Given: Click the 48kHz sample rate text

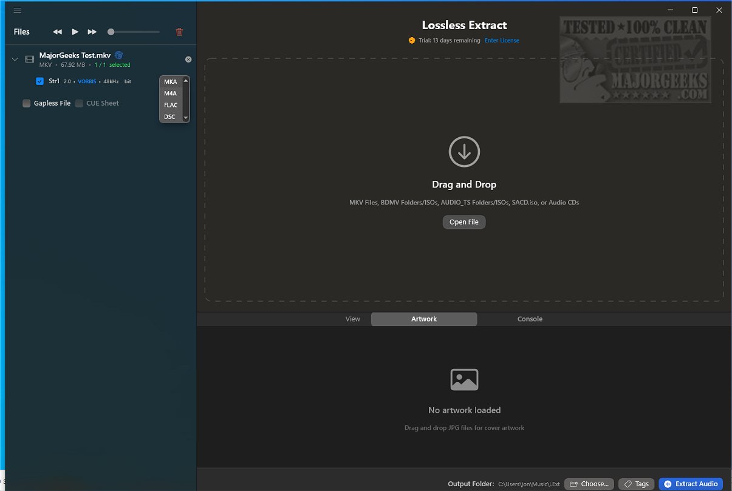Looking at the screenshot, I should tap(111, 81).
